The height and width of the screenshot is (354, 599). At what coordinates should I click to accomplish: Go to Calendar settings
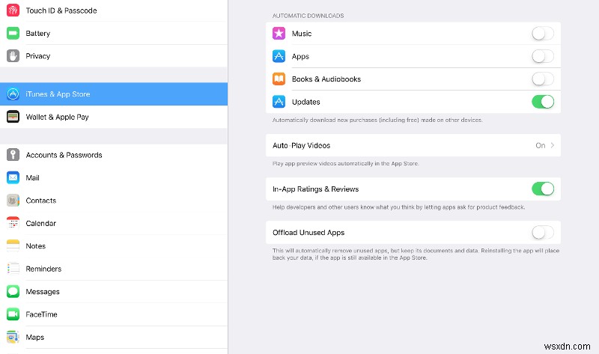(x=114, y=223)
